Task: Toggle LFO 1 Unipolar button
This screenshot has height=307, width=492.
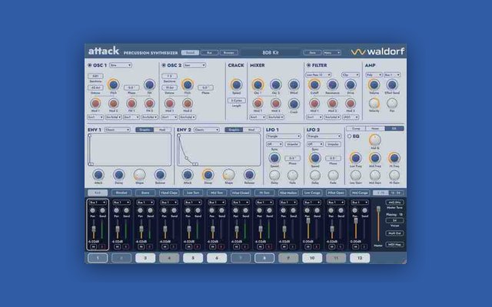Action: click(x=292, y=144)
